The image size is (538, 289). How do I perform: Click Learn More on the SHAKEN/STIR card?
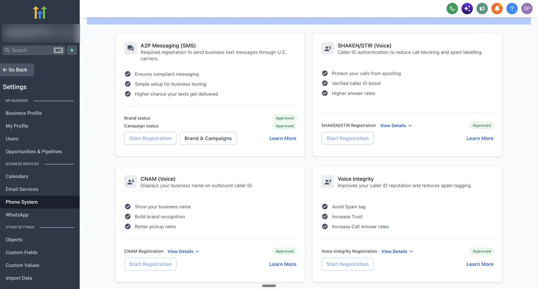[x=480, y=138]
